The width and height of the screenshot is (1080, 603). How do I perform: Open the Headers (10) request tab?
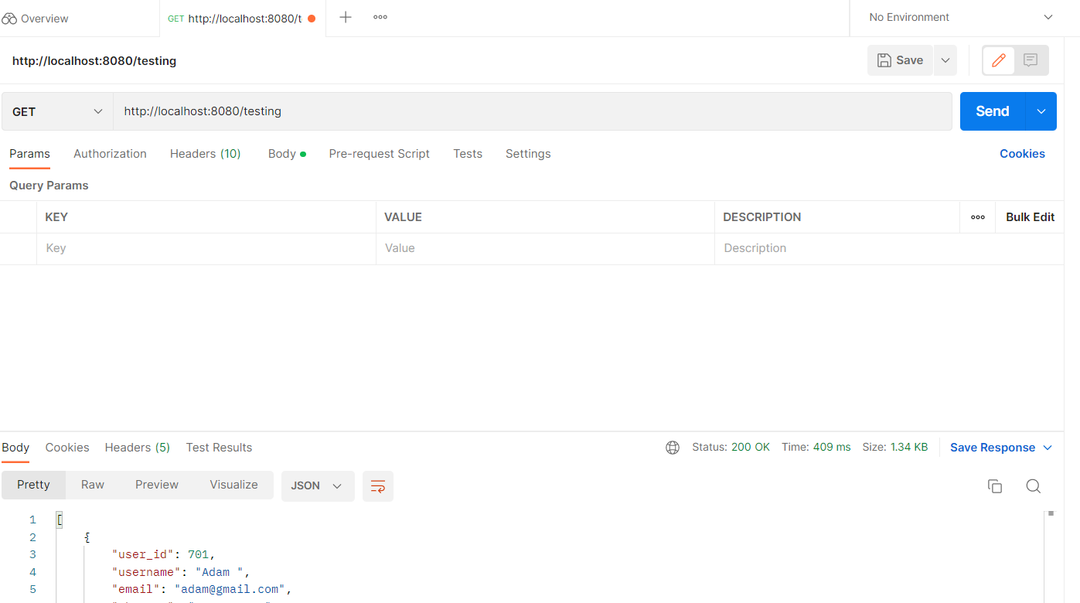205,153
